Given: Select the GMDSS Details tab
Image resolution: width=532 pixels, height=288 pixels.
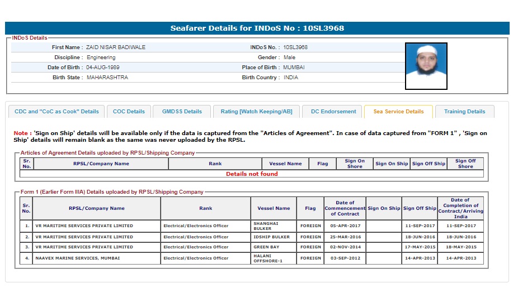Looking at the screenshot, I should point(182,112).
